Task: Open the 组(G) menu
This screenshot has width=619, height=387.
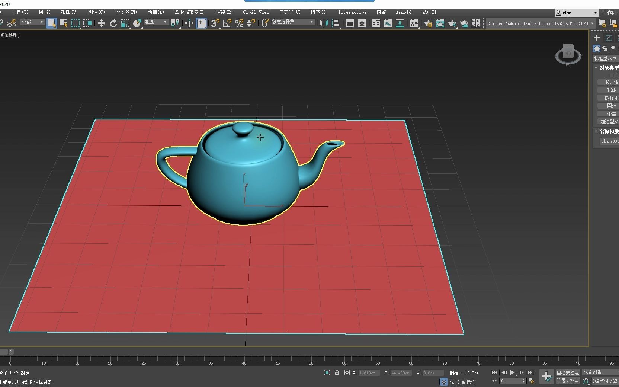Action: pyautogui.click(x=45, y=12)
